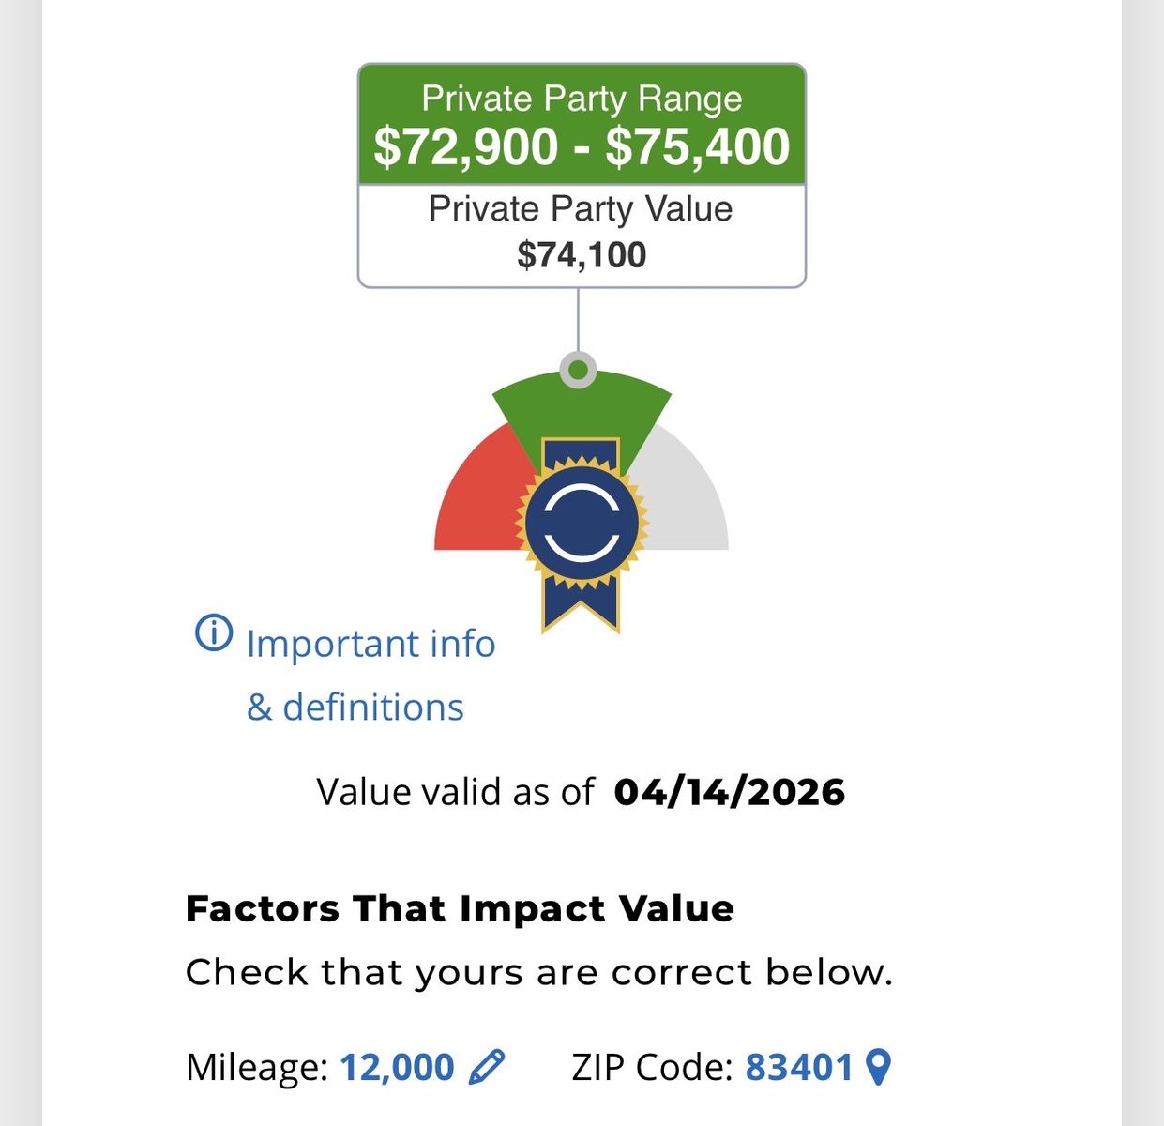Click the location pin icon by ZIP
The image size is (1164, 1126).
[878, 1067]
